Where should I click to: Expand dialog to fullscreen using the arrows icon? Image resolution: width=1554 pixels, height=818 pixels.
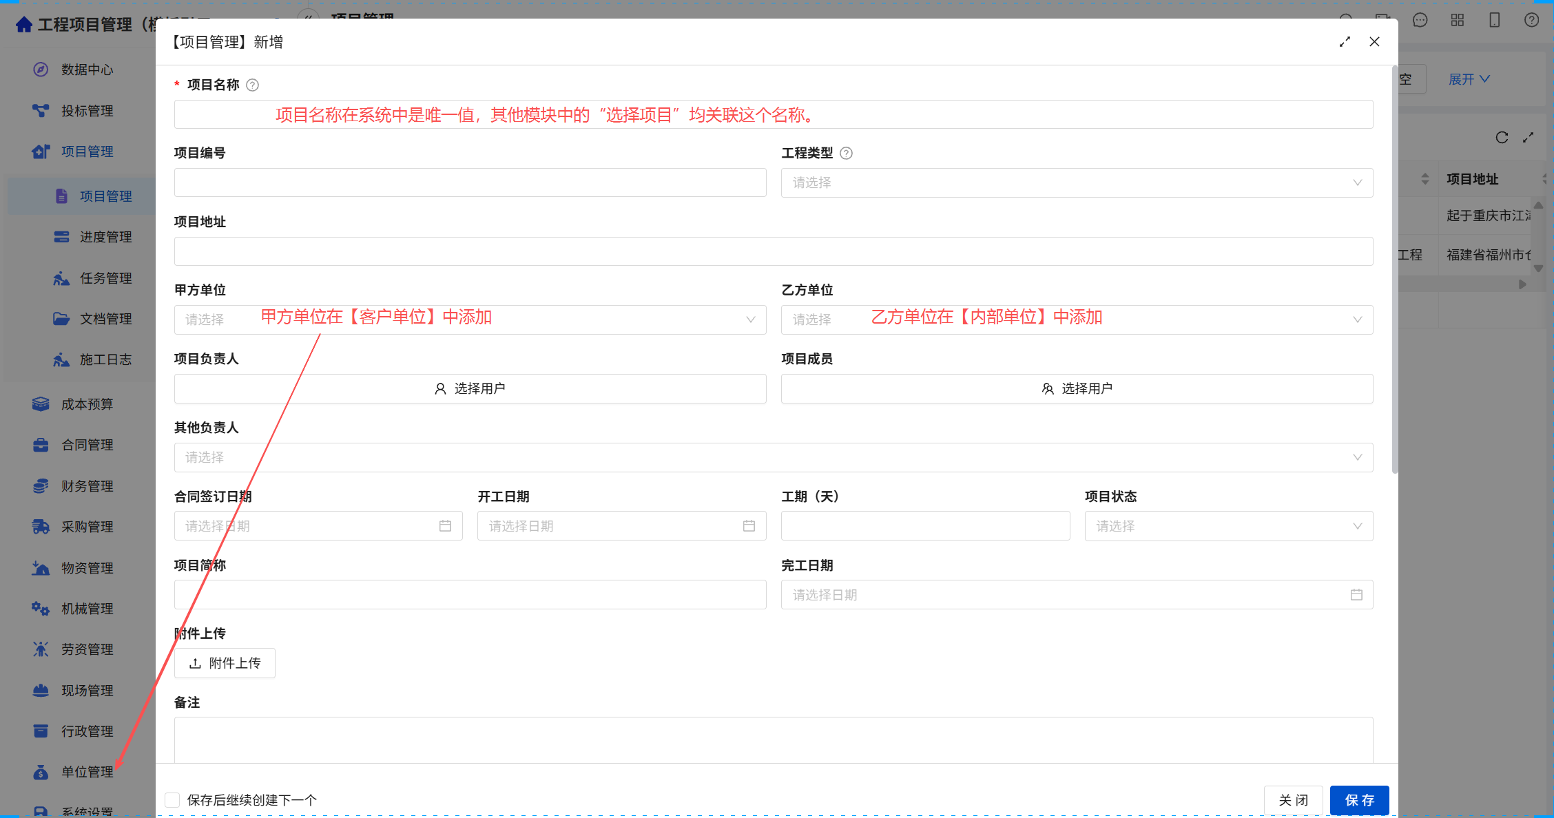coord(1345,42)
